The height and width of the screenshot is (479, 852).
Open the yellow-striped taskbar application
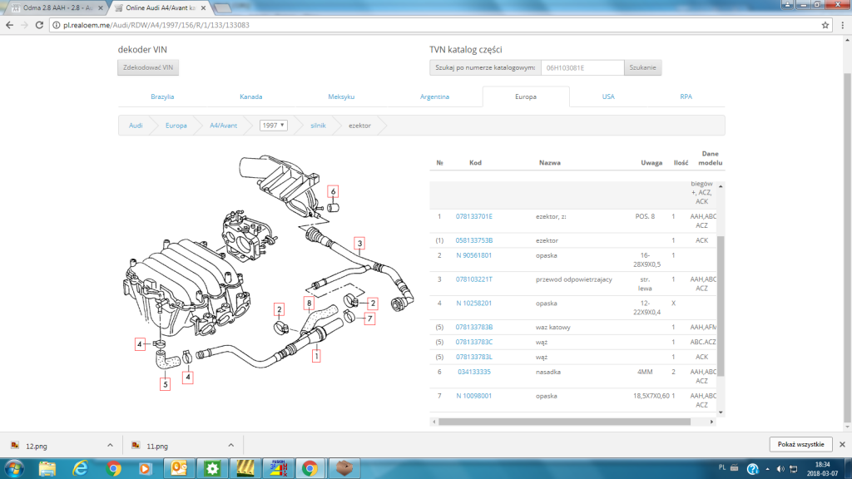(245, 468)
